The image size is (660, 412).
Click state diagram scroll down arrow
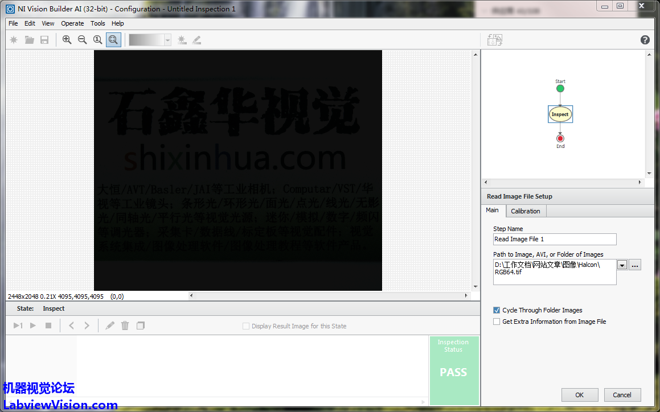(x=649, y=174)
